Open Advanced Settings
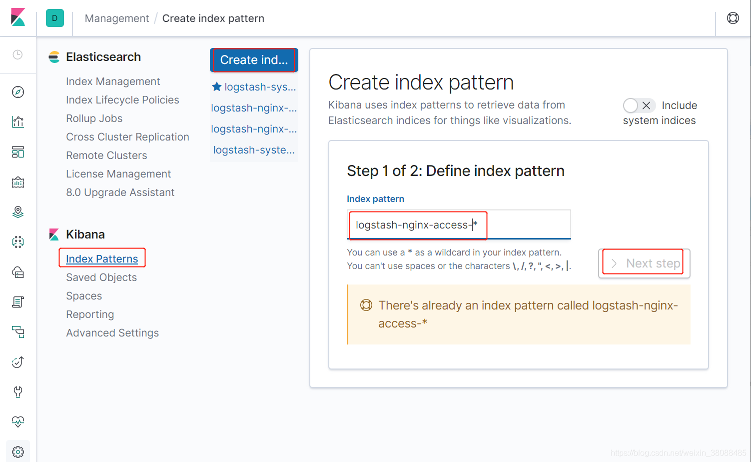The width and height of the screenshot is (751, 462). pos(112,333)
